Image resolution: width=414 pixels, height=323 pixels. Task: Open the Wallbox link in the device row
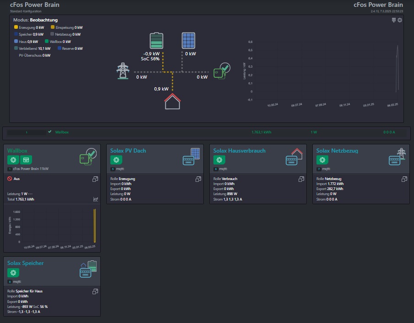pos(62,132)
